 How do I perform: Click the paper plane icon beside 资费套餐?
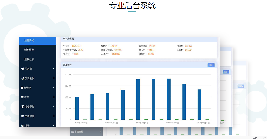(22, 78)
